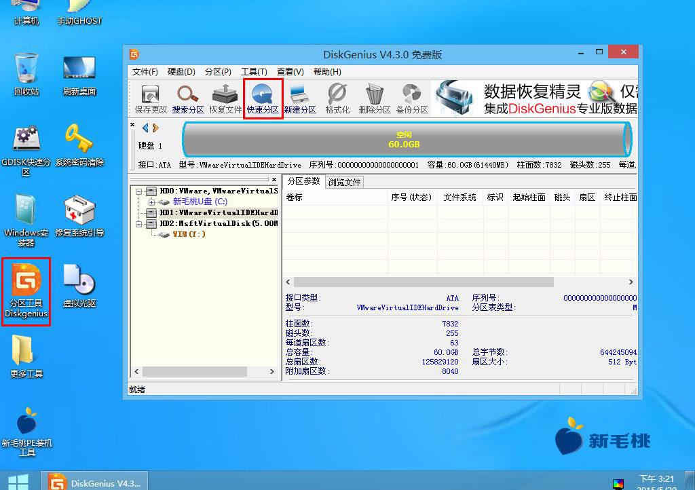
Task: Click the DiskGenius taskbar button
Action: [x=94, y=482]
